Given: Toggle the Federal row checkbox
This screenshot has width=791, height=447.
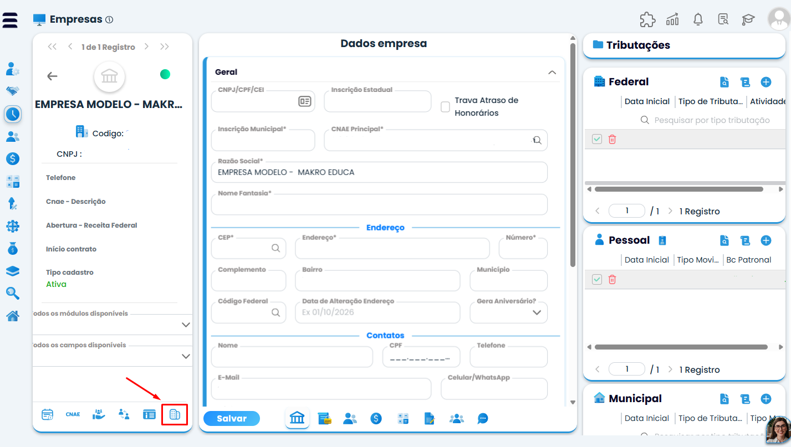Looking at the screenshot, I should [597, 140].
